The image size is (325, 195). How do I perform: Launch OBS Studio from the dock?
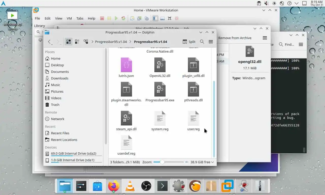pyautogui.click(x=146, y=186)
